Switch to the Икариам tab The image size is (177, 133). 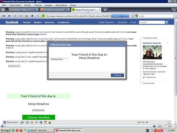pyautogui.click(x=24, y=10)
